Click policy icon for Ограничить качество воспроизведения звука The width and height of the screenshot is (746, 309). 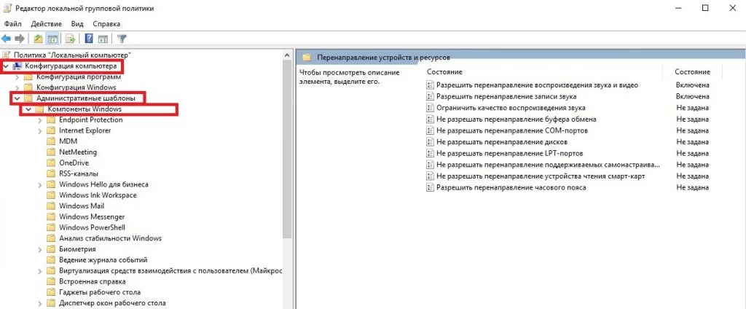(430, 108)
